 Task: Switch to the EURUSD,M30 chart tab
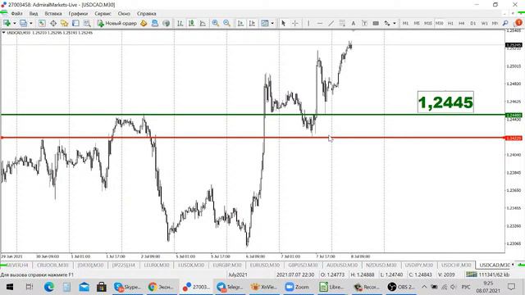[x=265, y=265]
